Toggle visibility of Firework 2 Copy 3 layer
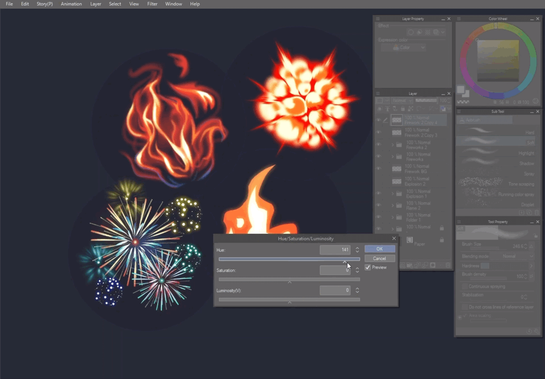545x379 pixels. (379, 133)
